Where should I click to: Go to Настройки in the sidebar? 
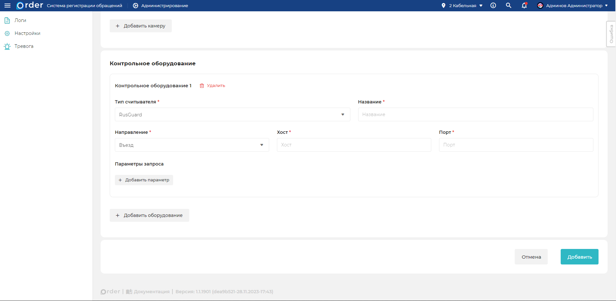pyautogui.click(x=27, y=33)
